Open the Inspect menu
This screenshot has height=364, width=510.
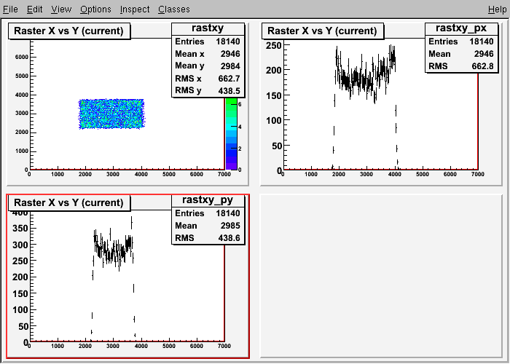135,9
